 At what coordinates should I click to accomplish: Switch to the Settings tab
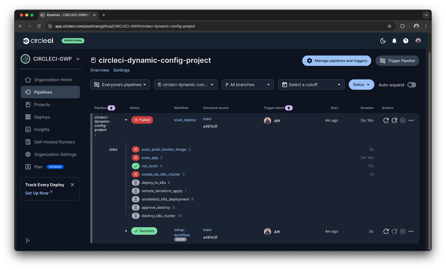click(121, 70)
